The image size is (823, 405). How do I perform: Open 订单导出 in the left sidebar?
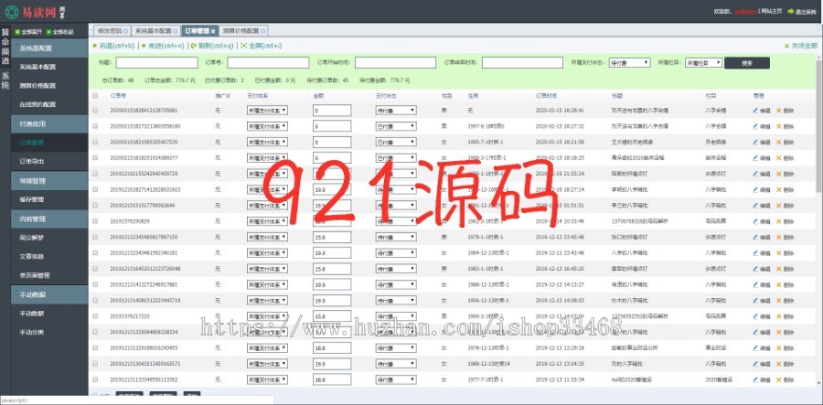32,161
